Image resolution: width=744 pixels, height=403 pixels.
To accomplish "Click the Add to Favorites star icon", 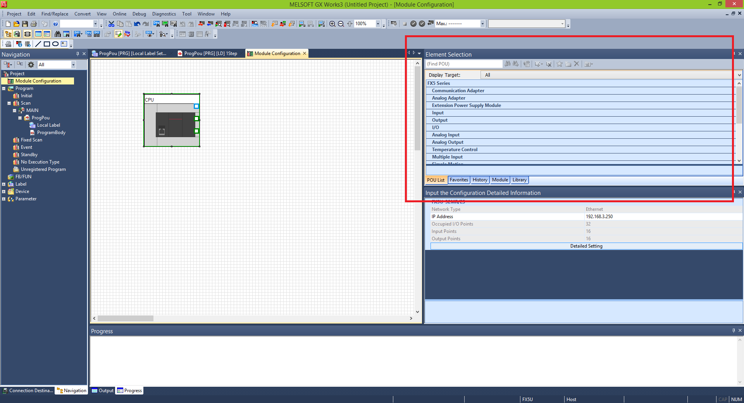I will (x=560, y=64).
